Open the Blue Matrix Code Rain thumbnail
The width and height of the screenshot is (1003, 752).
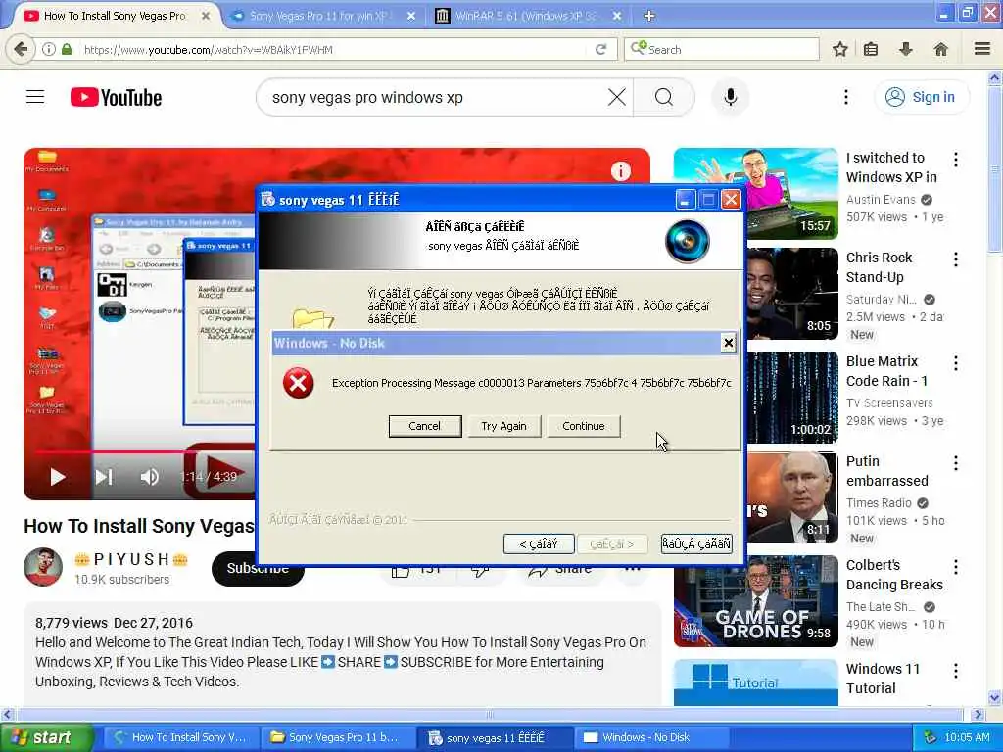click(791, 398)
